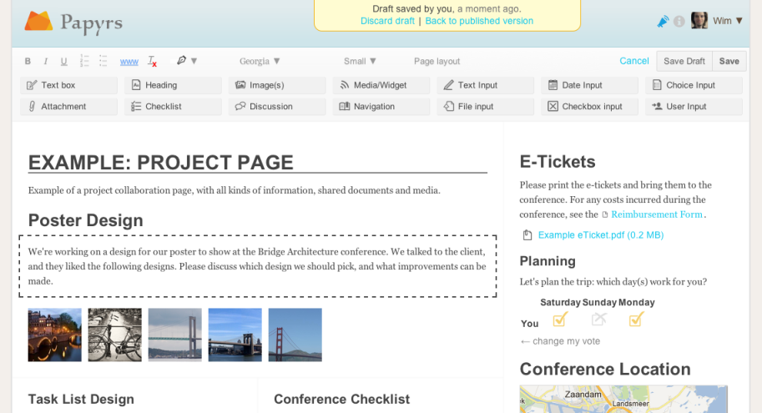The width and height of the screenshot is (762, 413).
Task: Click the gray info icon
Action: tap(679, 21)
